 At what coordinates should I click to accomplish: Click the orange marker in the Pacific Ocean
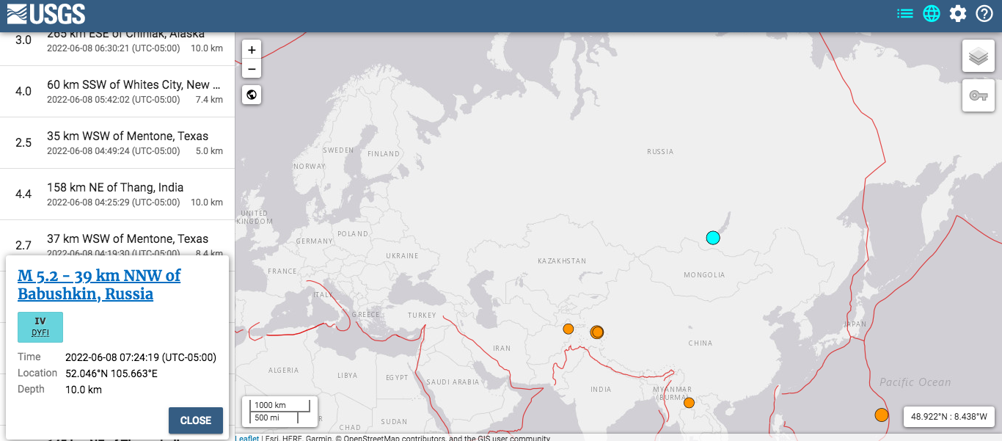881,415
